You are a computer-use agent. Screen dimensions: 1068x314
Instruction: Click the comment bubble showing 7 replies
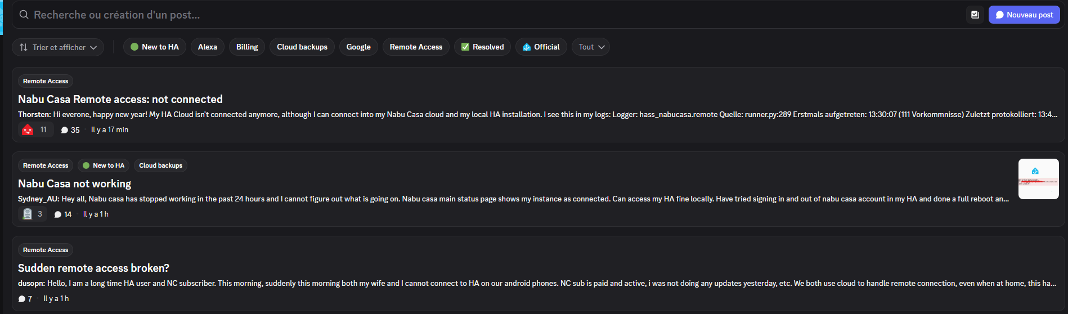click(22, 299)
